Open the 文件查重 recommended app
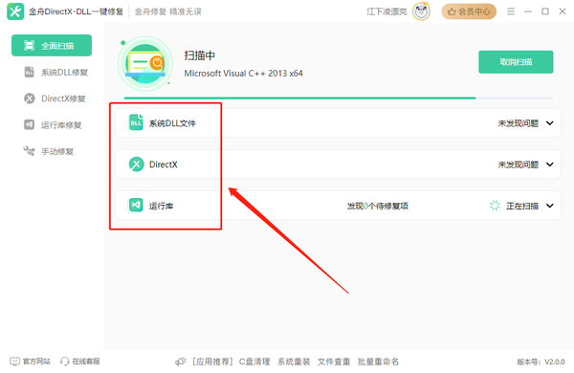 (334, 362)
